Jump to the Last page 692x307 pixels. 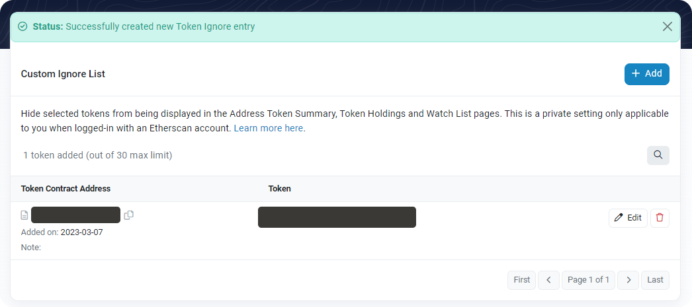[655, 280]
